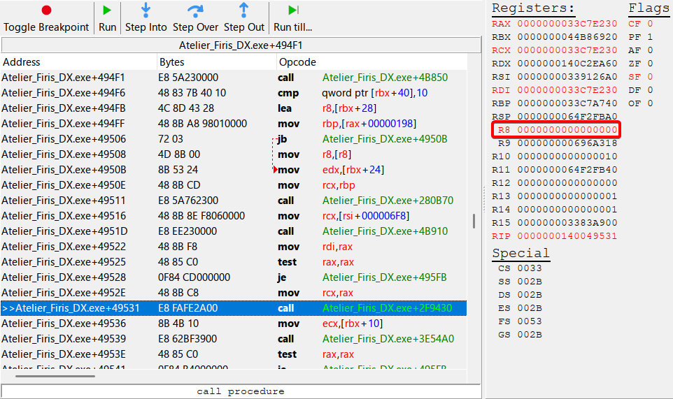
Task: Click the Step Into icon
Action: tap(146, 10)
